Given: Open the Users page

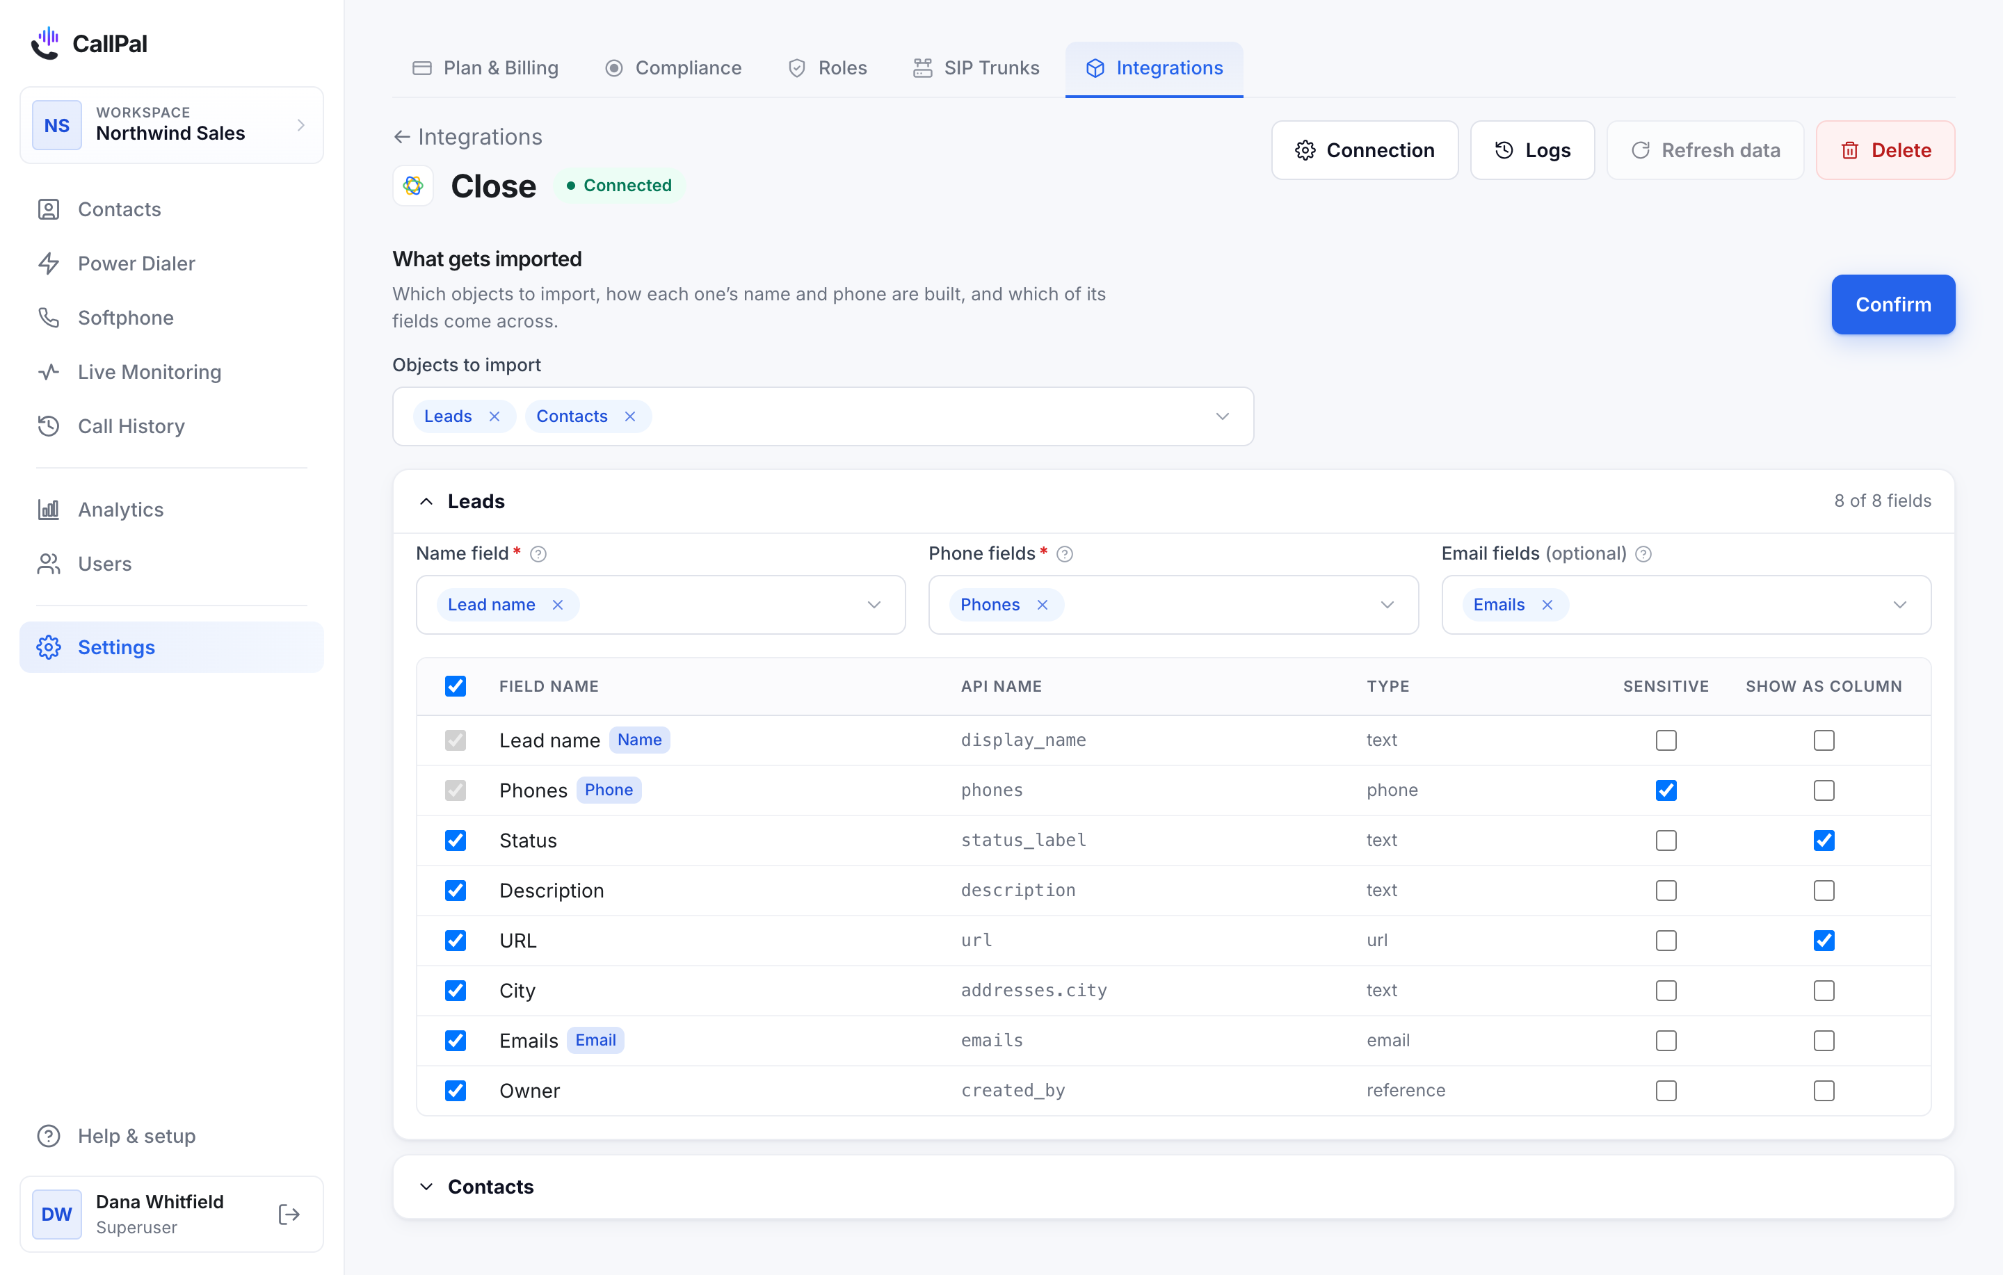Looking at the screenshot, I should (171, 563).
